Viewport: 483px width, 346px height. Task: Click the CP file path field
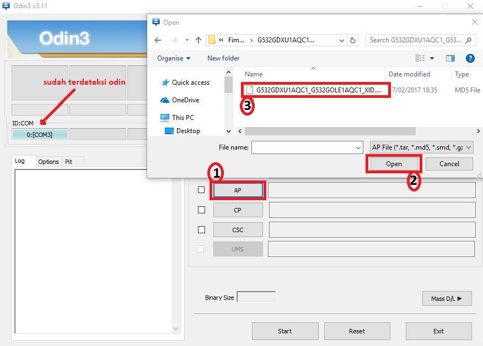372,210
